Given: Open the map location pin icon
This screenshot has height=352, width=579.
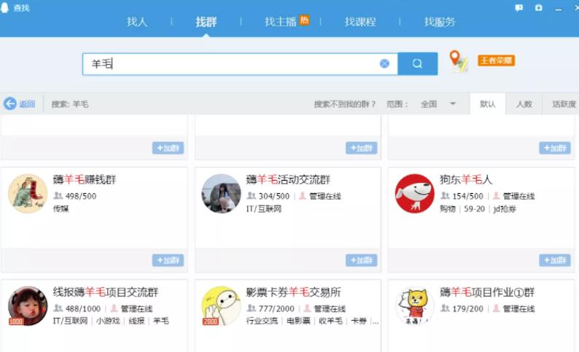Looking at the screenshot, I should pos(458,61).
